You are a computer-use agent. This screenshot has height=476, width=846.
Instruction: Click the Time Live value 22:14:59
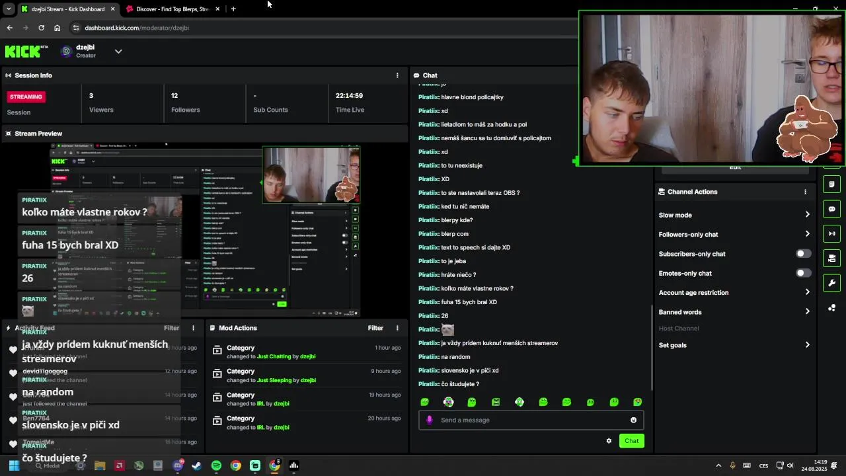[x=349, y=96]
